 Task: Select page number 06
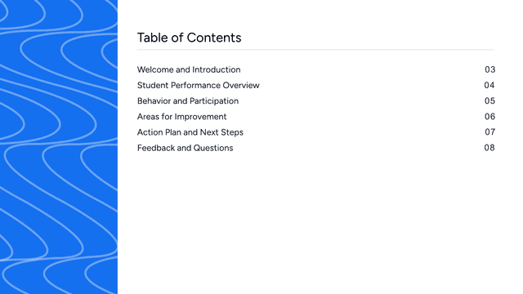[489, 117]
